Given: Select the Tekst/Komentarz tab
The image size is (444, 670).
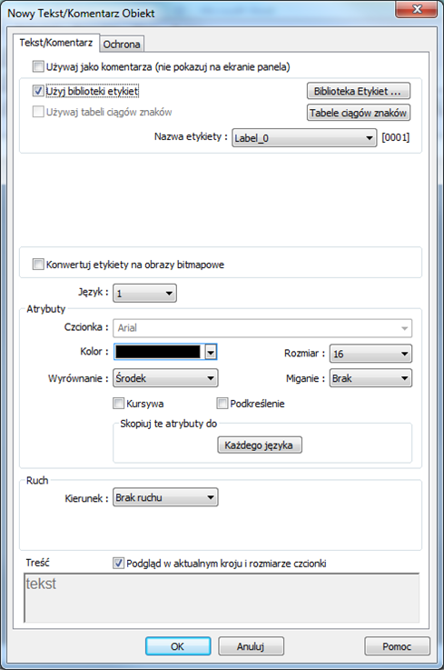Looking at the screenshot, I should [x=56, y=43].
